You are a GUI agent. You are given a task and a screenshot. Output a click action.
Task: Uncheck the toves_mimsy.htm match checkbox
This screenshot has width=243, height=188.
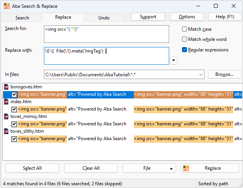[x=14, y=124]
